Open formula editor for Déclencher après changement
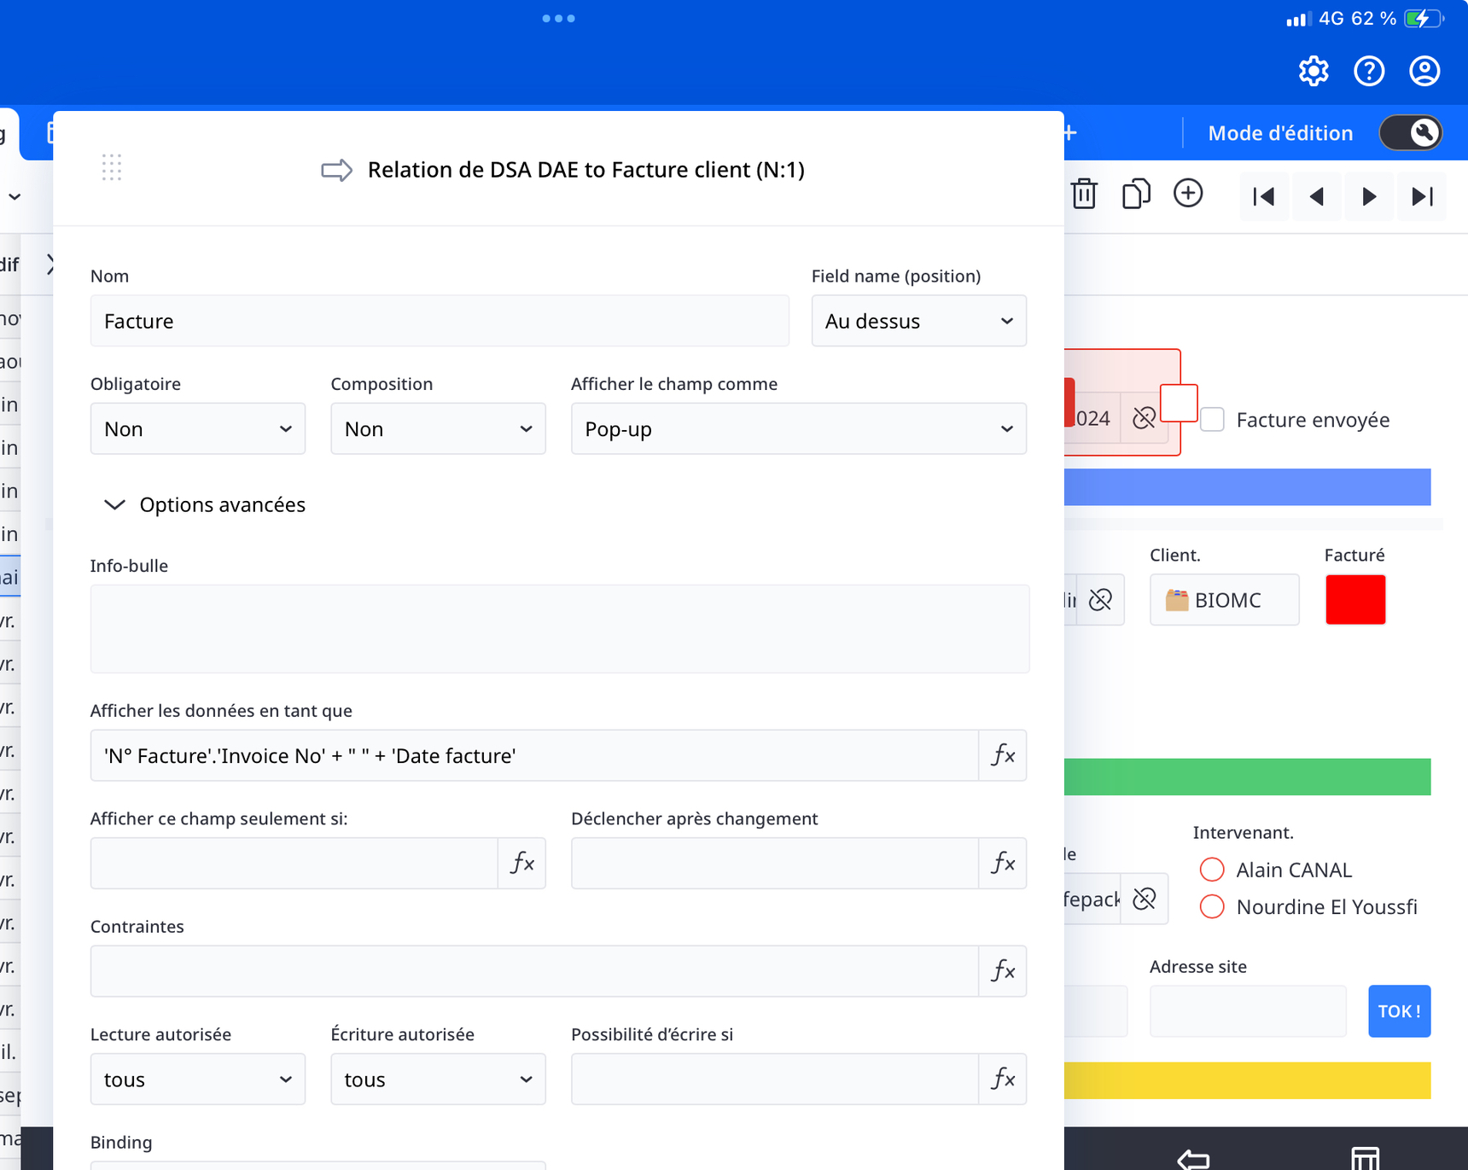 coord(1003,864)
